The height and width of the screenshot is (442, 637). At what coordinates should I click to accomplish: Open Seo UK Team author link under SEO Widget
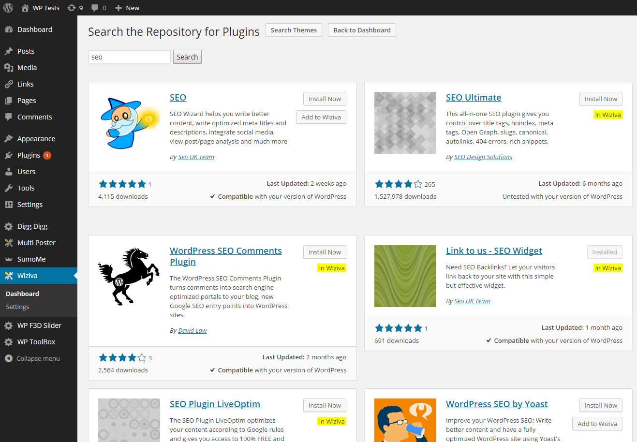(472, 301)
